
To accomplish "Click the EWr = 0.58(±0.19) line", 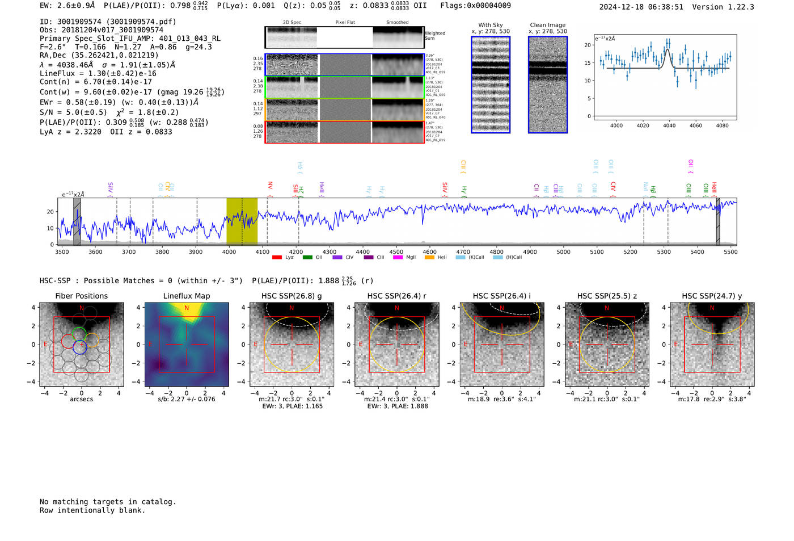I will tap(119, 102).
